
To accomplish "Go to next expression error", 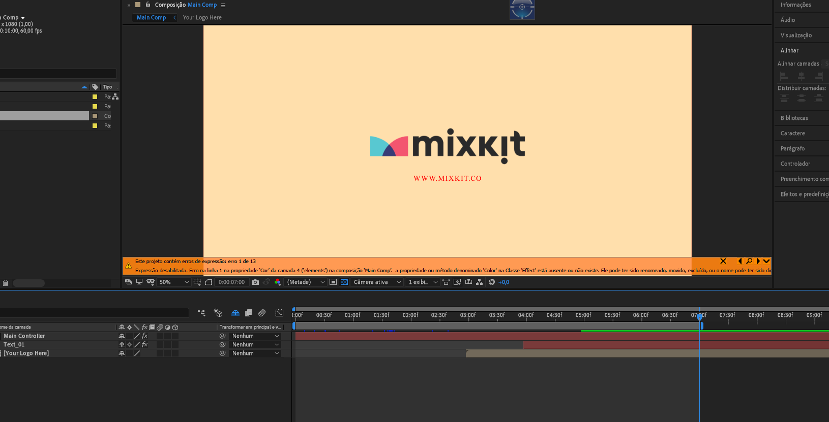I will coord(758,261).
